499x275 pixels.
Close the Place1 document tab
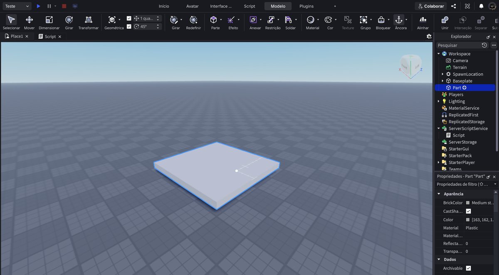point(27,37)
